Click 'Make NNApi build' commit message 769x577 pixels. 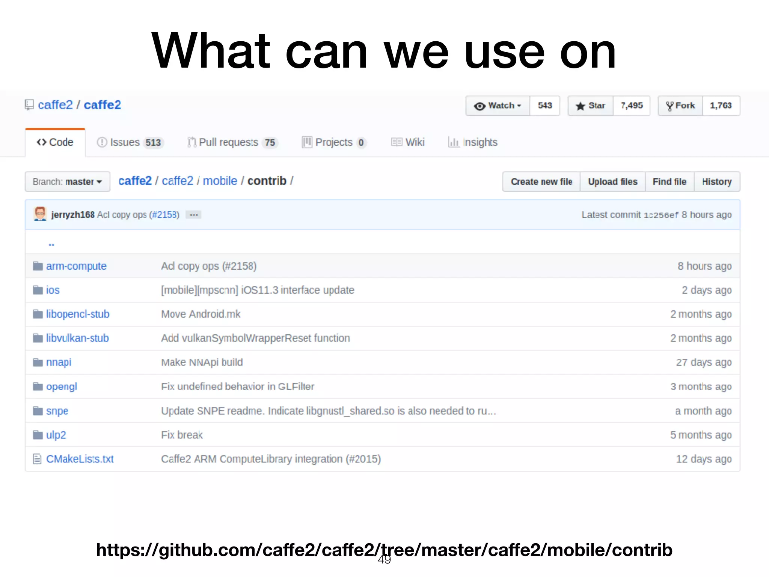202,362
